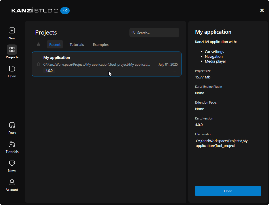The height and width of the screenshot is (205, 269).
Task: Show favorites with the star filter
Action: [39, 44]
